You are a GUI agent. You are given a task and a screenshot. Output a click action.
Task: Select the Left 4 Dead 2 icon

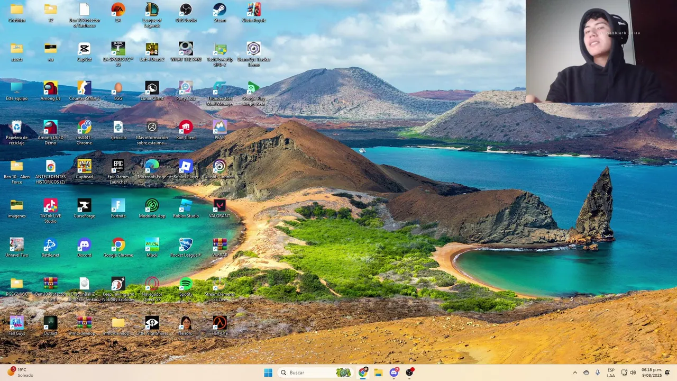point(152,52)
